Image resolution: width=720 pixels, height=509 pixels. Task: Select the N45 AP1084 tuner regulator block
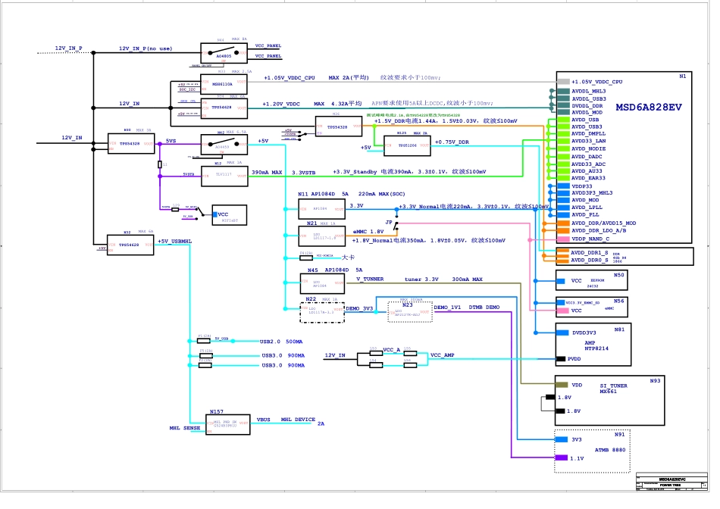[324, 283]
